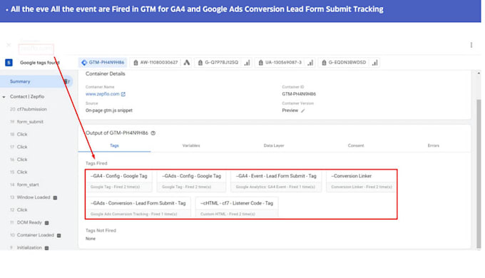The width and height of the screenshot is (485, 278).
Task: Click the 'Google tags found' label
Action: pyautogui.click(x=40, y=63)
